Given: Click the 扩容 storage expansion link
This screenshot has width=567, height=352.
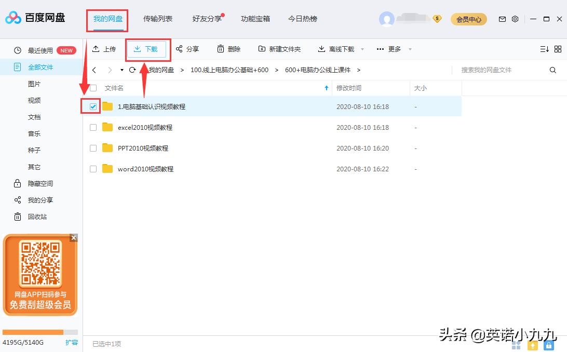Looking at the screenshot, I should click(x=72, y=343).
